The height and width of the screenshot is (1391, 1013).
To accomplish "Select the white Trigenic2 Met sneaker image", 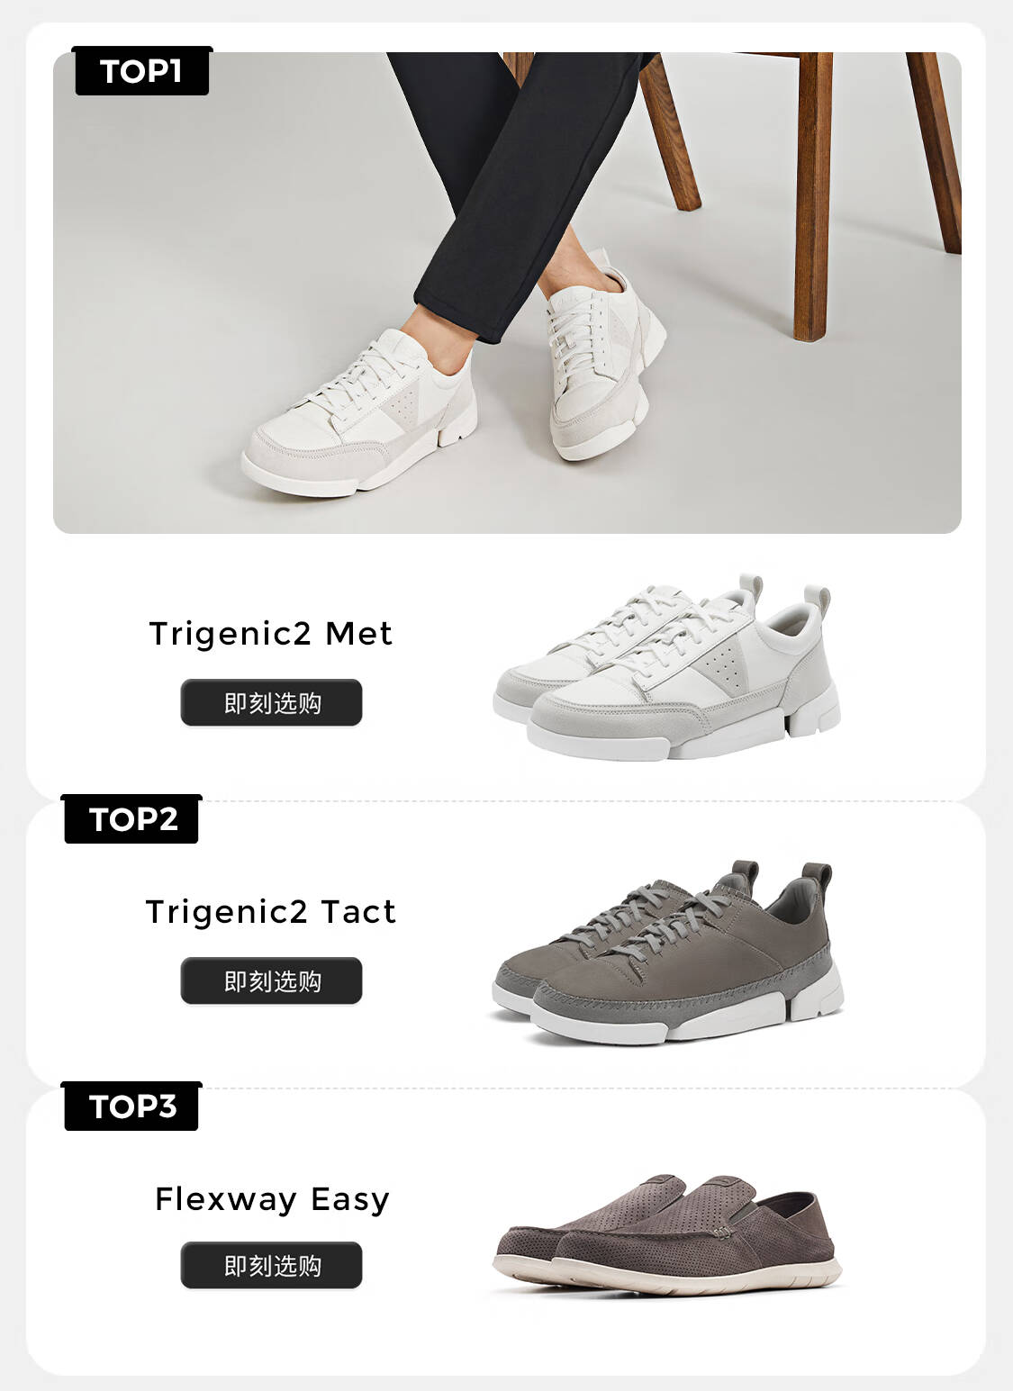I will click(x=666, y=666).
